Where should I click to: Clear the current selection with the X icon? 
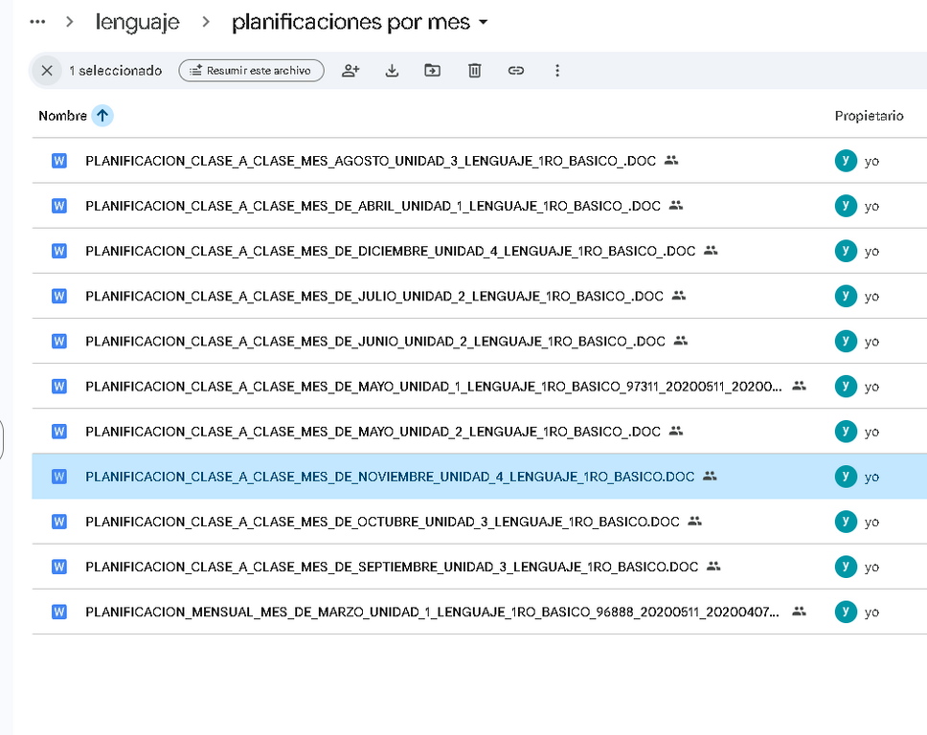pos(47,71)
